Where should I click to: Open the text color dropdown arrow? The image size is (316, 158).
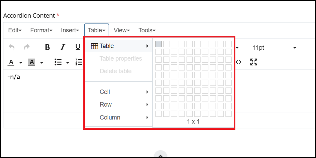point(20,63)
